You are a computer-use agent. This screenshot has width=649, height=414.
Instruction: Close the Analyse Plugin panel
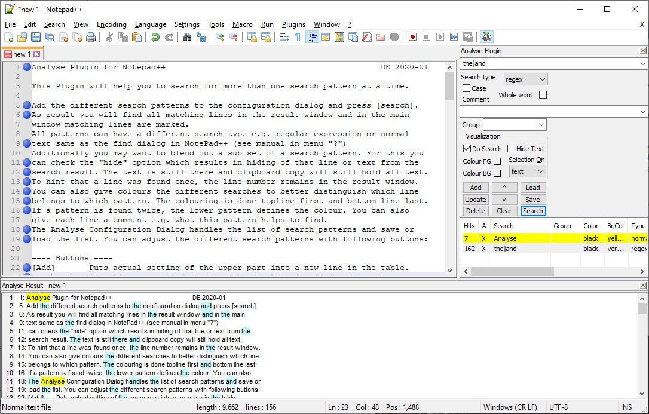point(643,51)
